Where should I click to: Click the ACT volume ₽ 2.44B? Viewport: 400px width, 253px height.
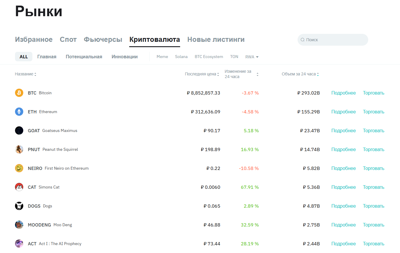pos(311,244)
